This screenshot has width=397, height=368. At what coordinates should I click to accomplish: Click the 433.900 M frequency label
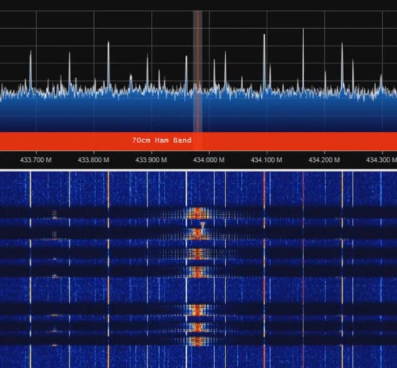click(x=151, y=160)
